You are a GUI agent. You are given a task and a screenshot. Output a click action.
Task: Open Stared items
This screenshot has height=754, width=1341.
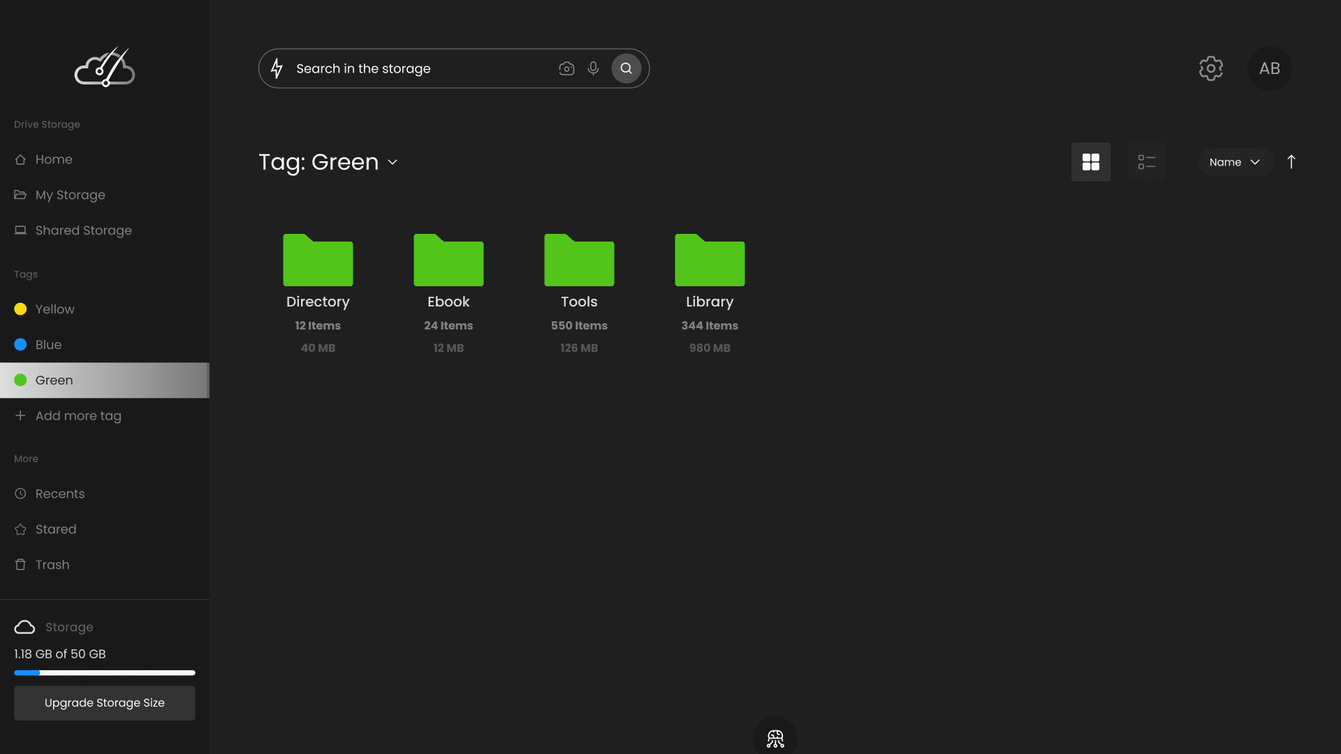[x=105, y=529]
